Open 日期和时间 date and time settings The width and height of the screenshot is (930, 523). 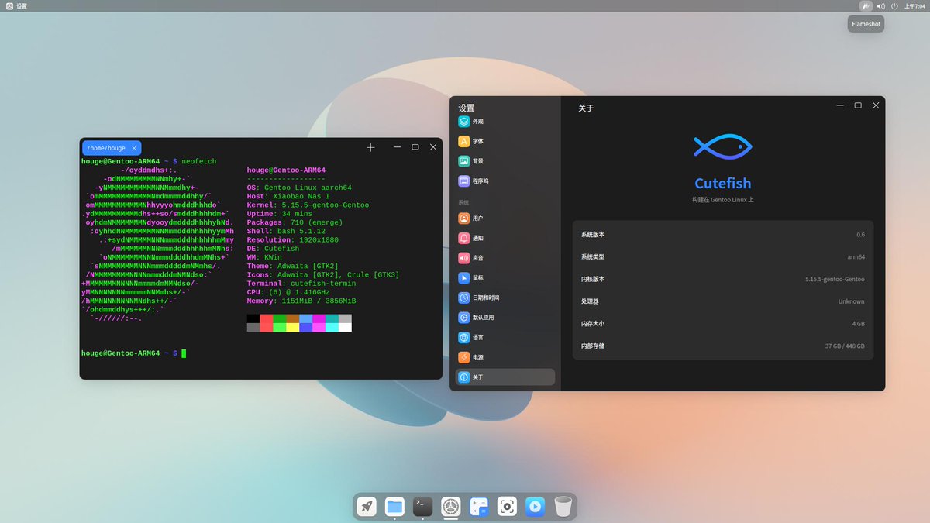point(505,298)
